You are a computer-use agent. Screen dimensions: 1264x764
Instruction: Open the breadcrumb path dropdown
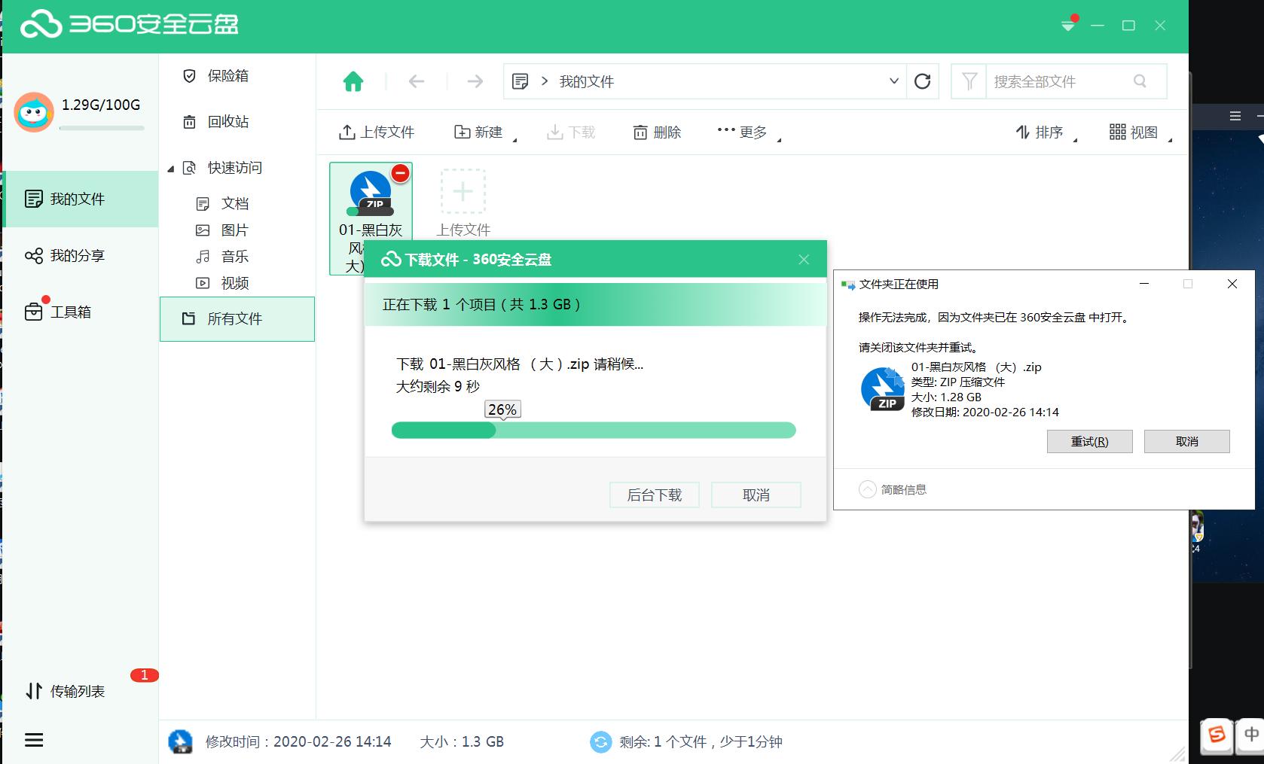893,81
